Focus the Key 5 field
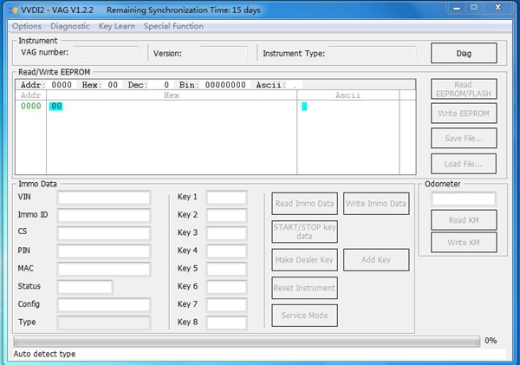 click(226, 269)
